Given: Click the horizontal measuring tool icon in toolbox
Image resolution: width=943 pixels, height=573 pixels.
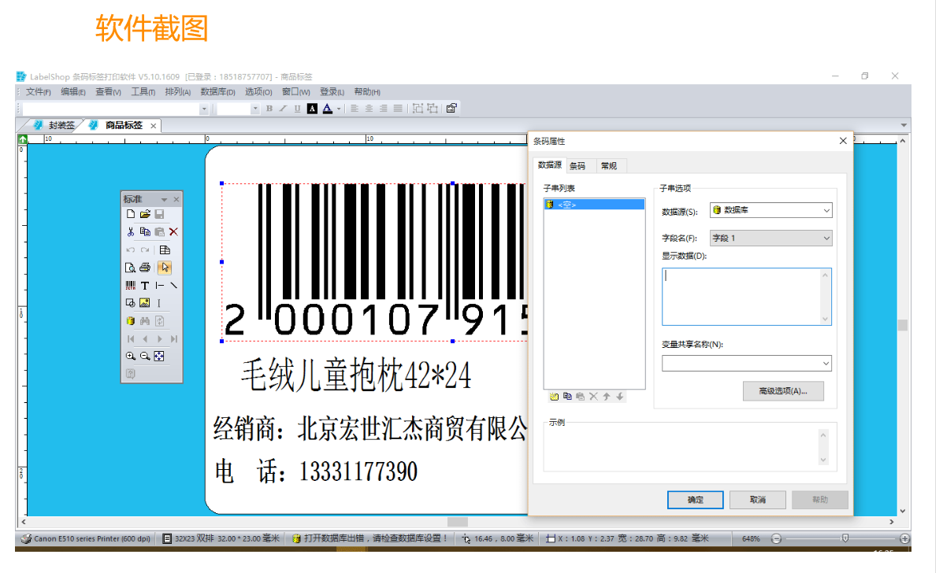Looking at the screenshot, I should [x=159, y=286].
